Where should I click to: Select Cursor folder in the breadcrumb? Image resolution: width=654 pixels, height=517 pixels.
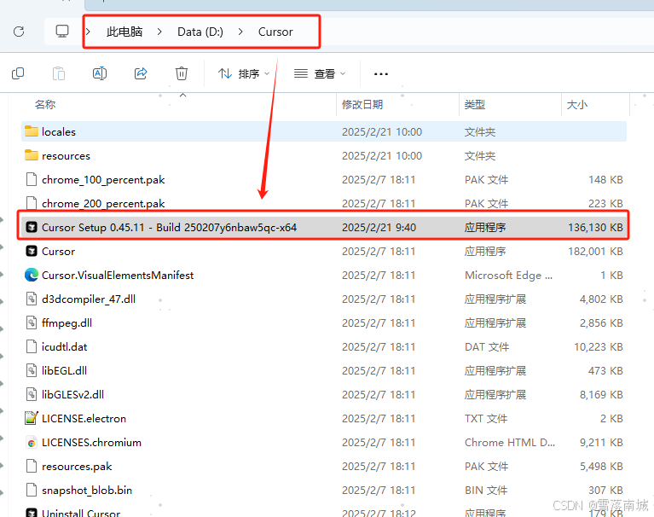275,32
